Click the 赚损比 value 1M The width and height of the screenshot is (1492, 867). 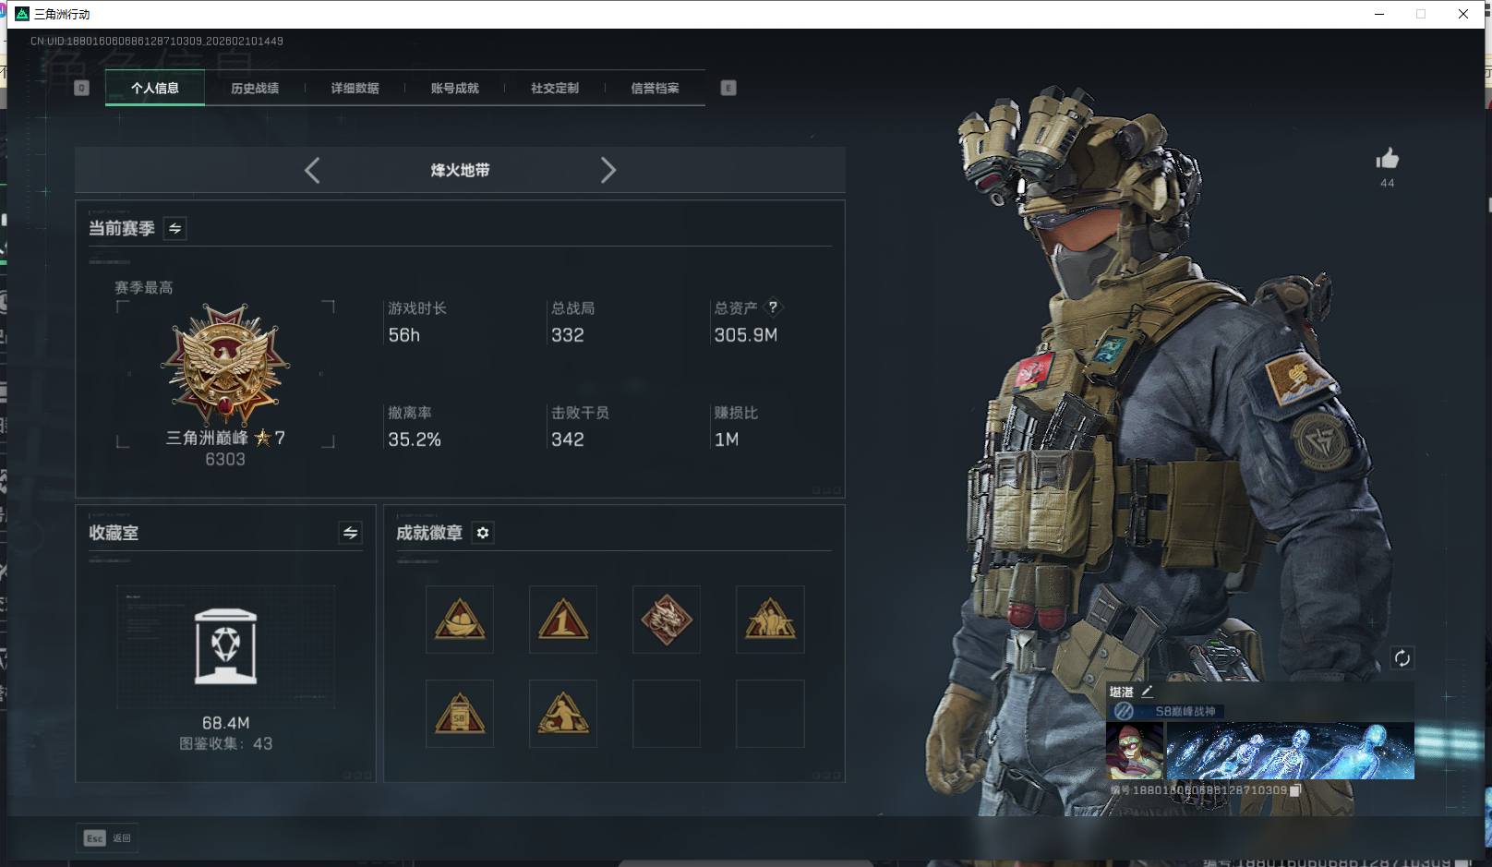coord(727,440)
